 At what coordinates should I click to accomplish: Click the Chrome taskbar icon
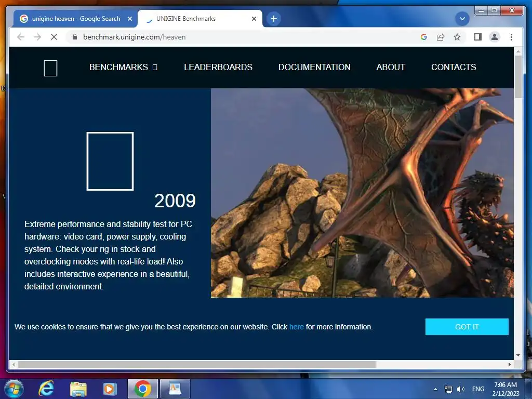pyautogui.click(x=142, y=389)
